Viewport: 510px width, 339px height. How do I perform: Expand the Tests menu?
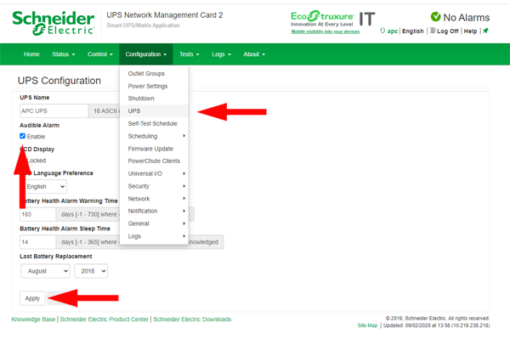point(189,54)
